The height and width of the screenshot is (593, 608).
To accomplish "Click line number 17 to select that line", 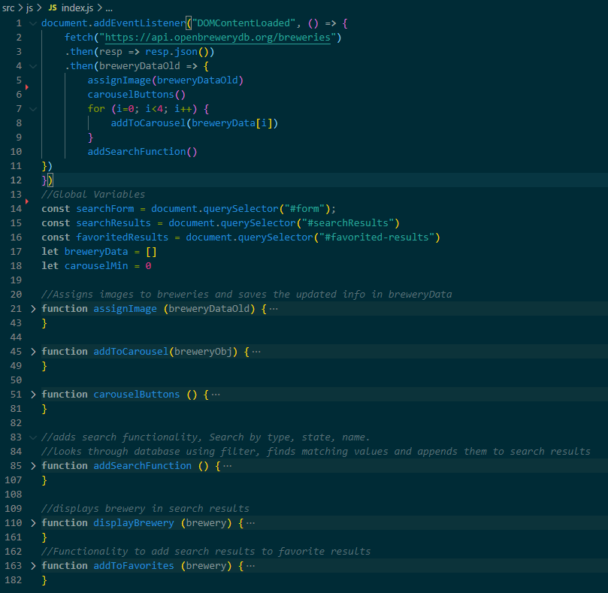I will click(16, 251).
